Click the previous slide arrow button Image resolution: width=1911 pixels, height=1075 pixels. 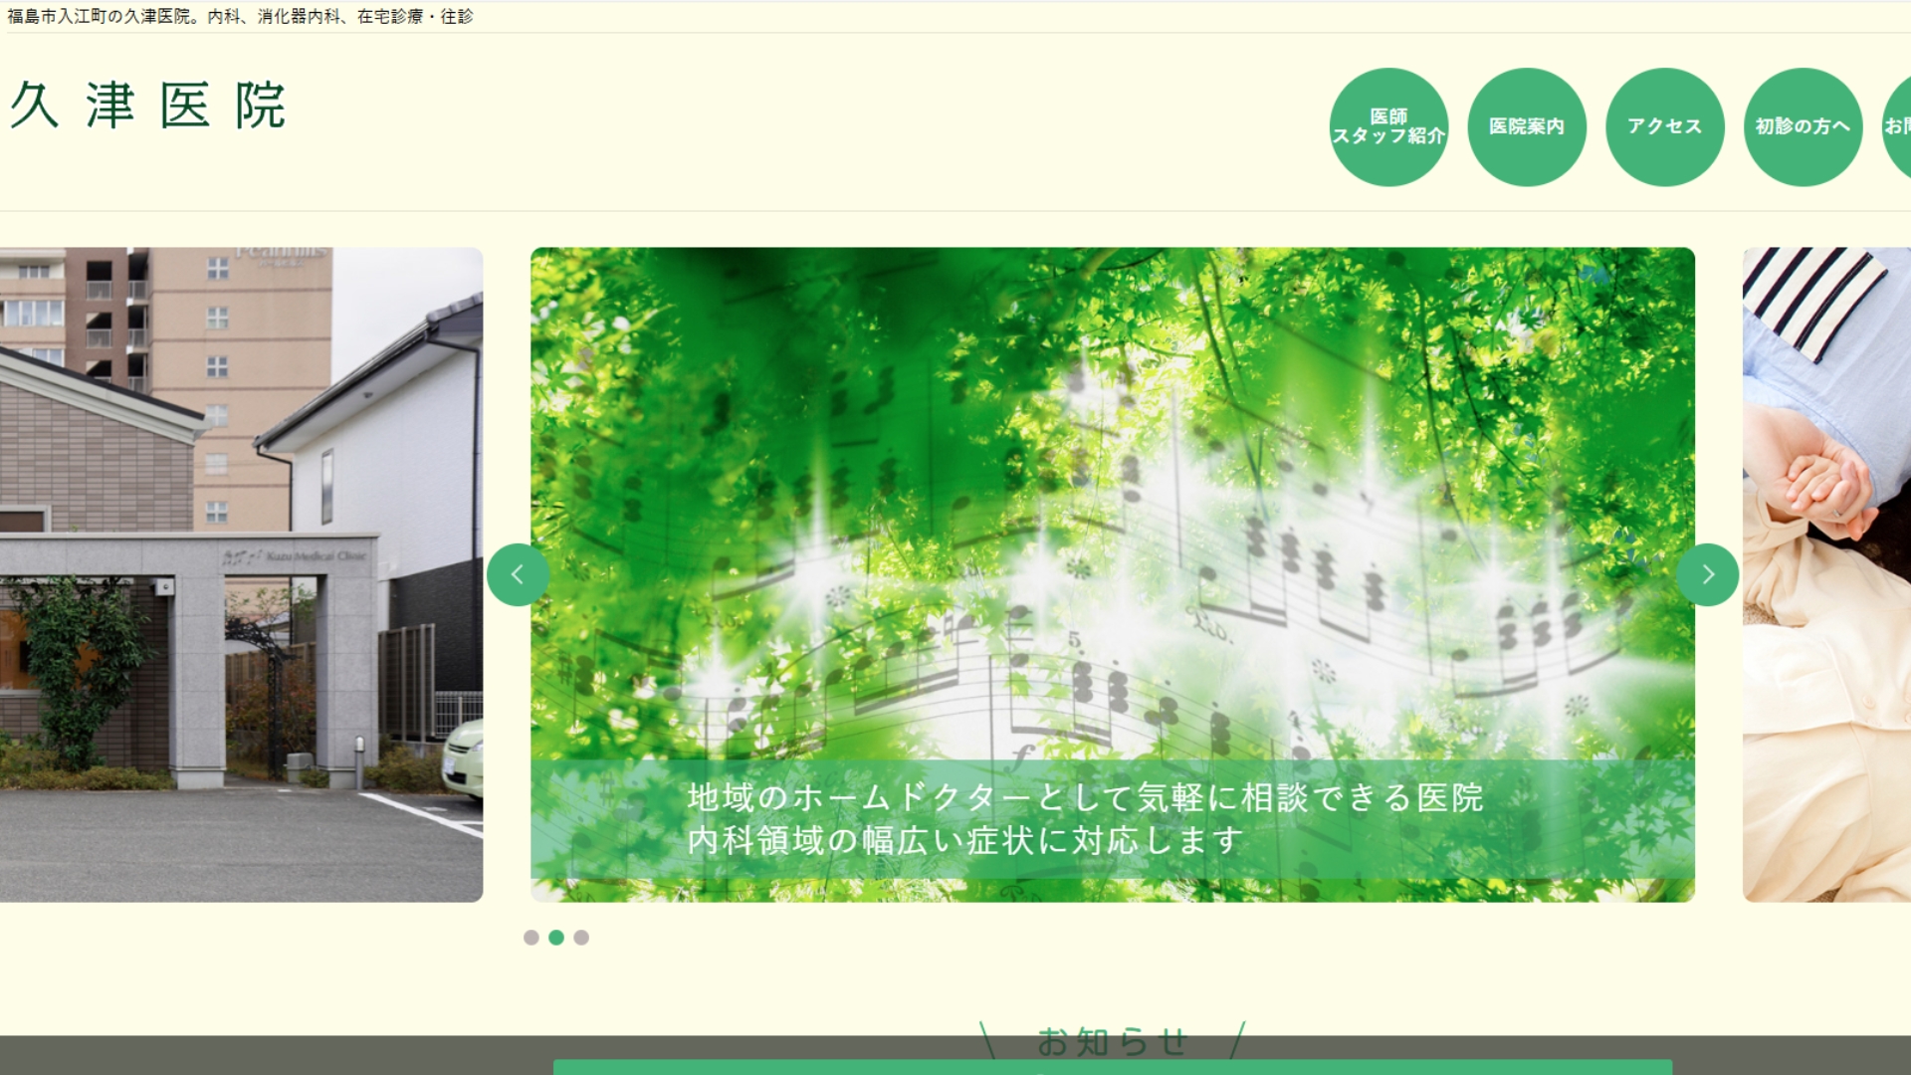coord(518,574)
